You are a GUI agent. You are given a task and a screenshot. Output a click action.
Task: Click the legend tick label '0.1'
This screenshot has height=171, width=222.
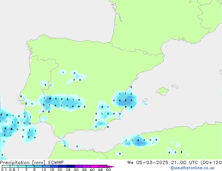(4, 170)
